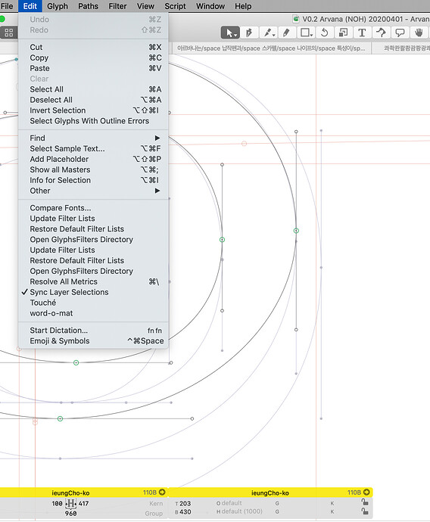
Task: Expand the Other submenu
Action: (93, 191)
